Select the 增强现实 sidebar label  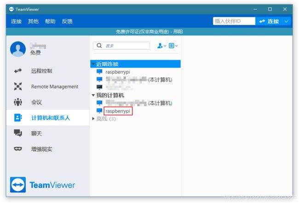click(42, 149)
